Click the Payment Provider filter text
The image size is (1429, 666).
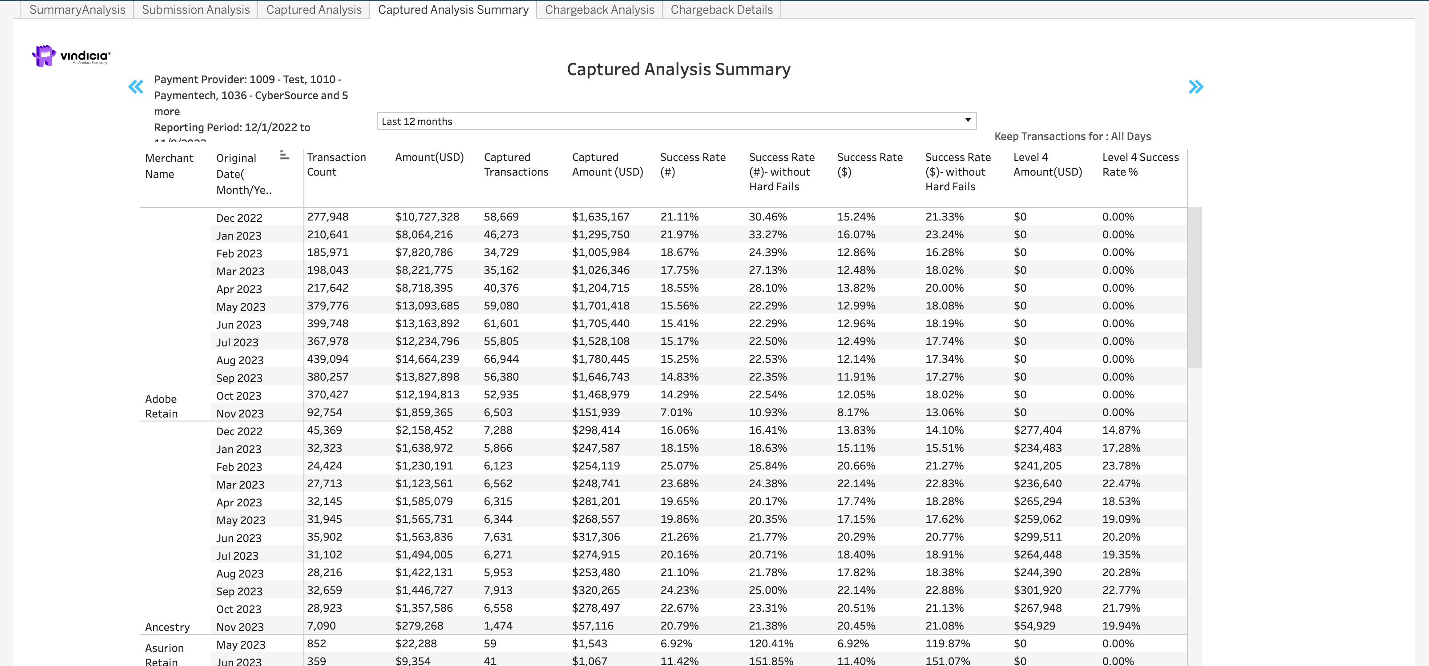[x=251, y=96]
